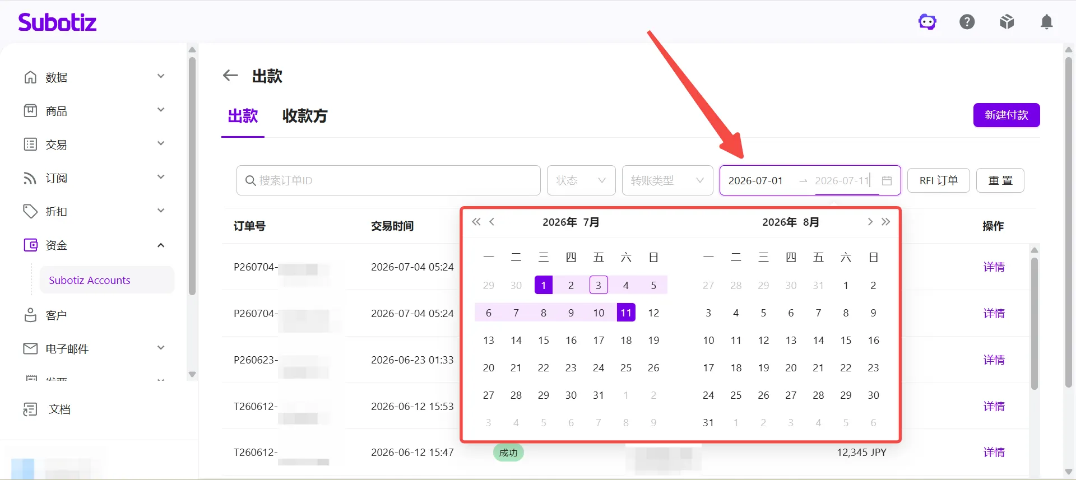This screenshot has width=1076, height=480.
Task: Click the 2026年 year label for July
Action: [560, 222]
